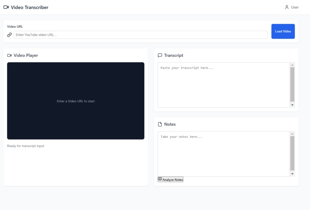Load the video with the blue button
Image resolution: width=310 pixels, height=210 pixels.
click(x=283, y=31)
